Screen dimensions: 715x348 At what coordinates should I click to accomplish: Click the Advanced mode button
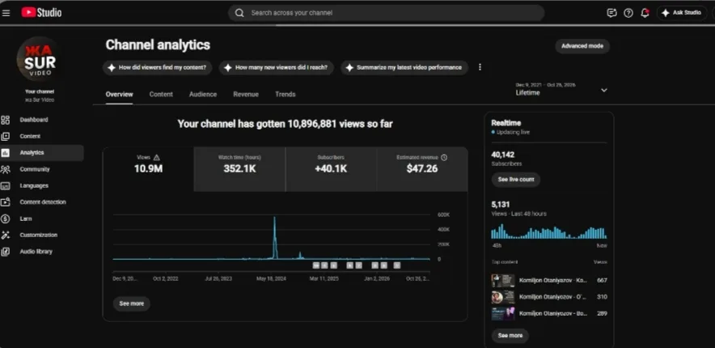pyautogui.click(x=582, y=46)
